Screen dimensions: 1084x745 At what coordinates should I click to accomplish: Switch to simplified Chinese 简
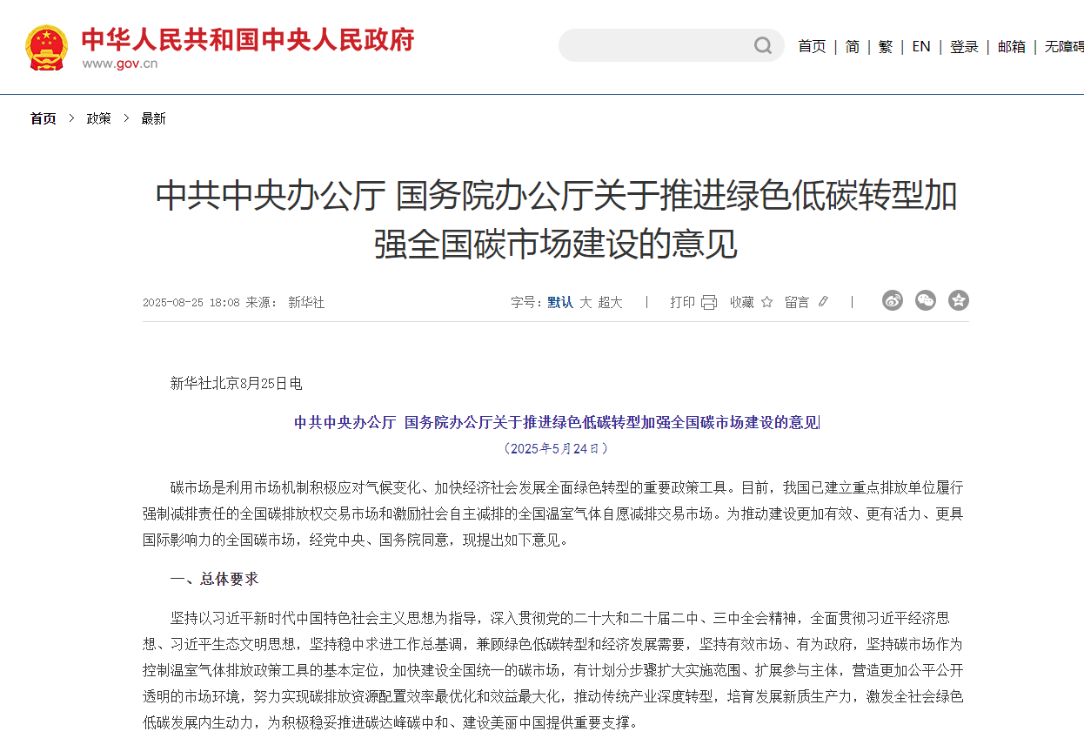[x=853, y=46]
